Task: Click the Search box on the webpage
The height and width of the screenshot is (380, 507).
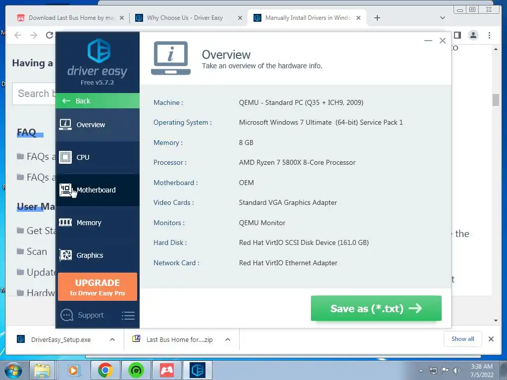Action: click(34, 94)
